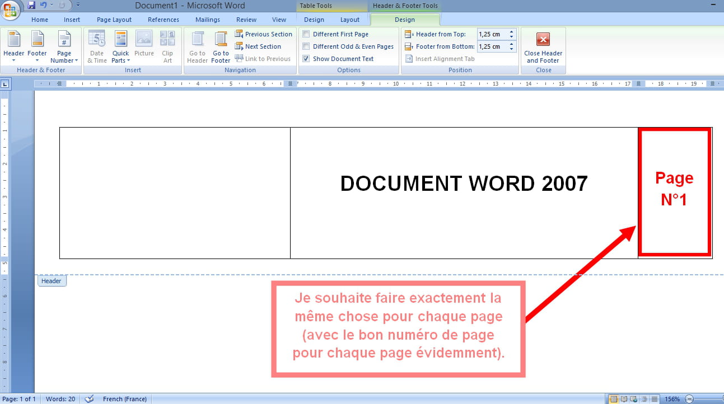Click the Page N°1 cell text
This screenshot has width=724, height=404.
point(674,189)
